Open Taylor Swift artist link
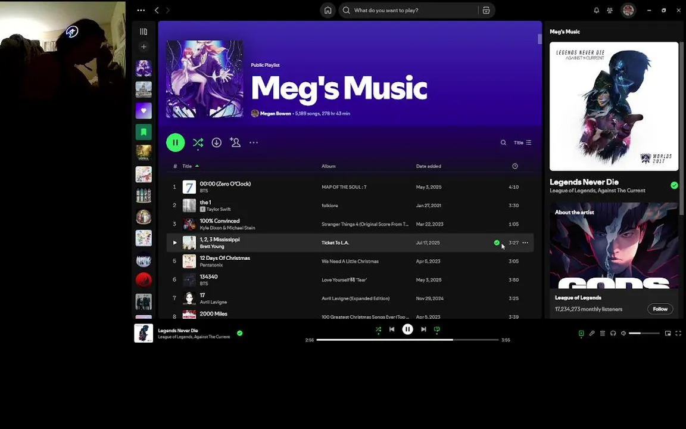The image size is (686, 429). click(x=219, y=209)
